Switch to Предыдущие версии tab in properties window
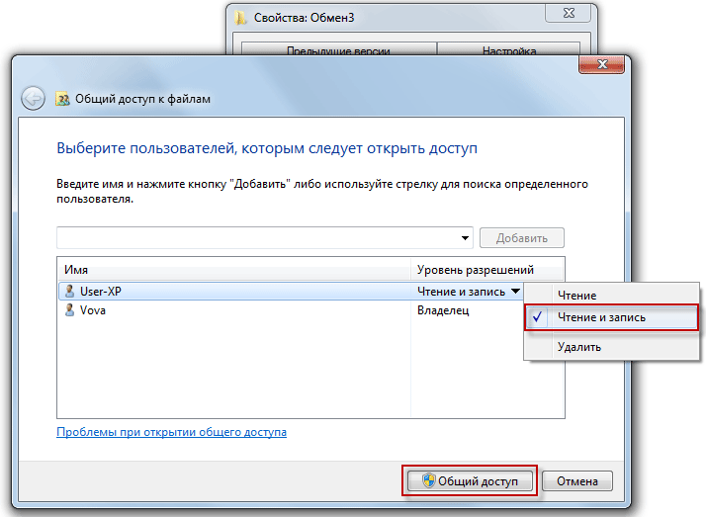The image size is (706, 517). (x=338, y=49)
